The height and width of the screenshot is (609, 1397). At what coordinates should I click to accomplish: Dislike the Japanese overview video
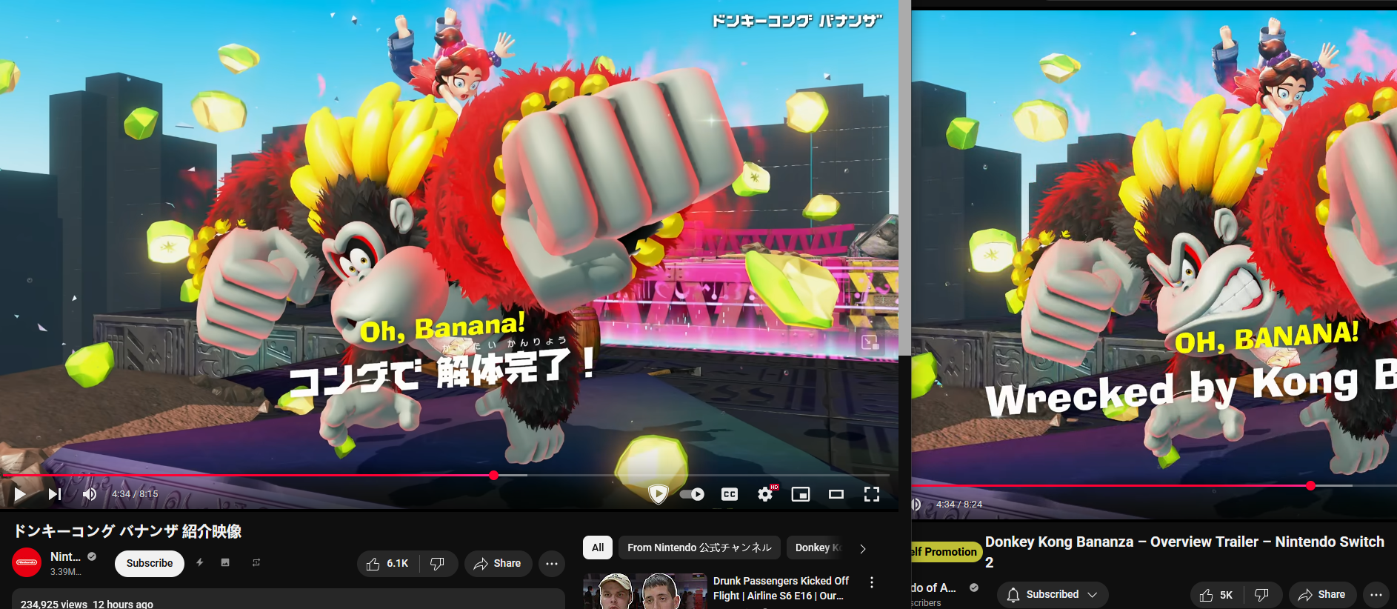[438, 564]
